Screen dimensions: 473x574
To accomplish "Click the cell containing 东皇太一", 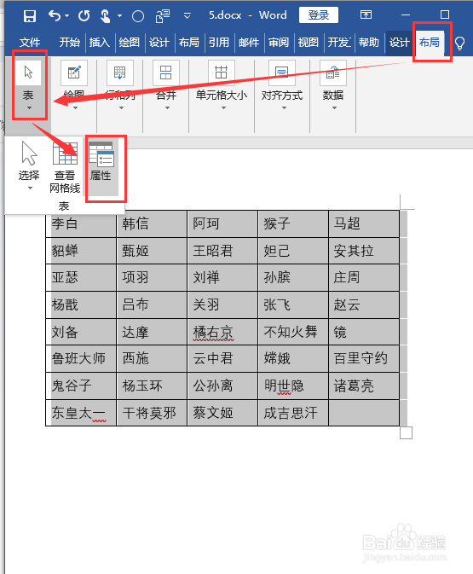I will pyautogui.click(x=81, y=413).
